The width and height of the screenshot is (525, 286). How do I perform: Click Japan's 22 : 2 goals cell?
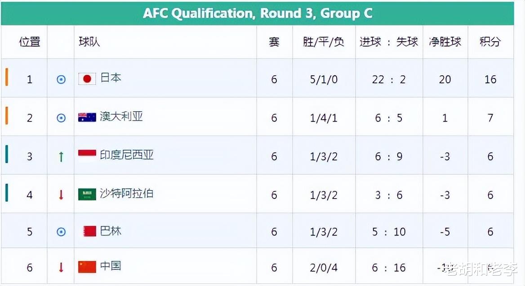389,79
